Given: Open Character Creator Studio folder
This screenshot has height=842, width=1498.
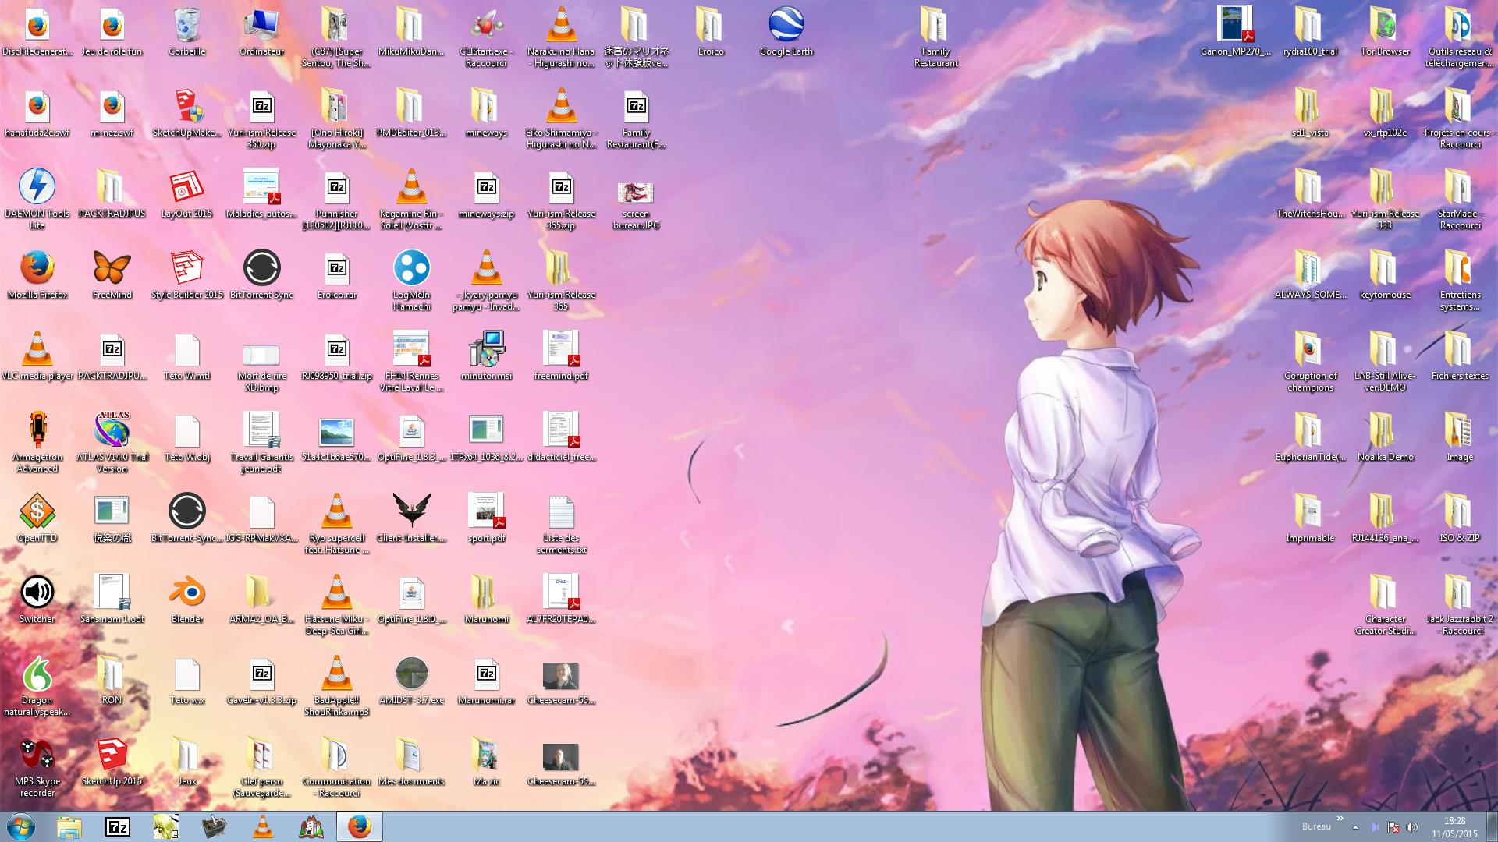Looking at the screenshot, I should pos(1385,604).
